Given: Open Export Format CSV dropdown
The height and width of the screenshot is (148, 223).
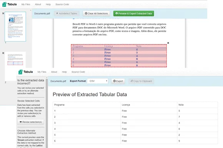Looking at the screenshot, I should point(98,81).
